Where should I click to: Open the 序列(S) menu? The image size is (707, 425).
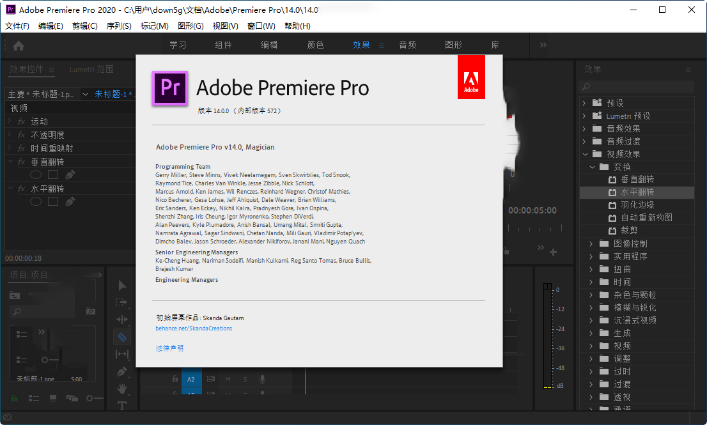pyautogui.click(x=119, y=26)
